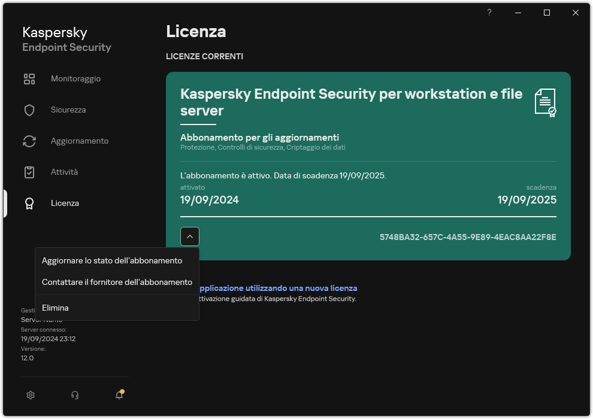Select Elimina from the menu
593x419 pixels.
tap(55, 308)
